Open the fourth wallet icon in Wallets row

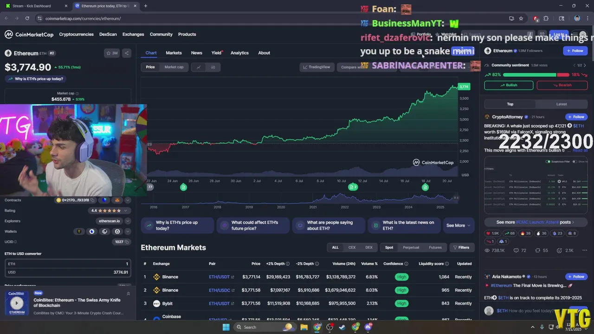[x=117, y=231]
